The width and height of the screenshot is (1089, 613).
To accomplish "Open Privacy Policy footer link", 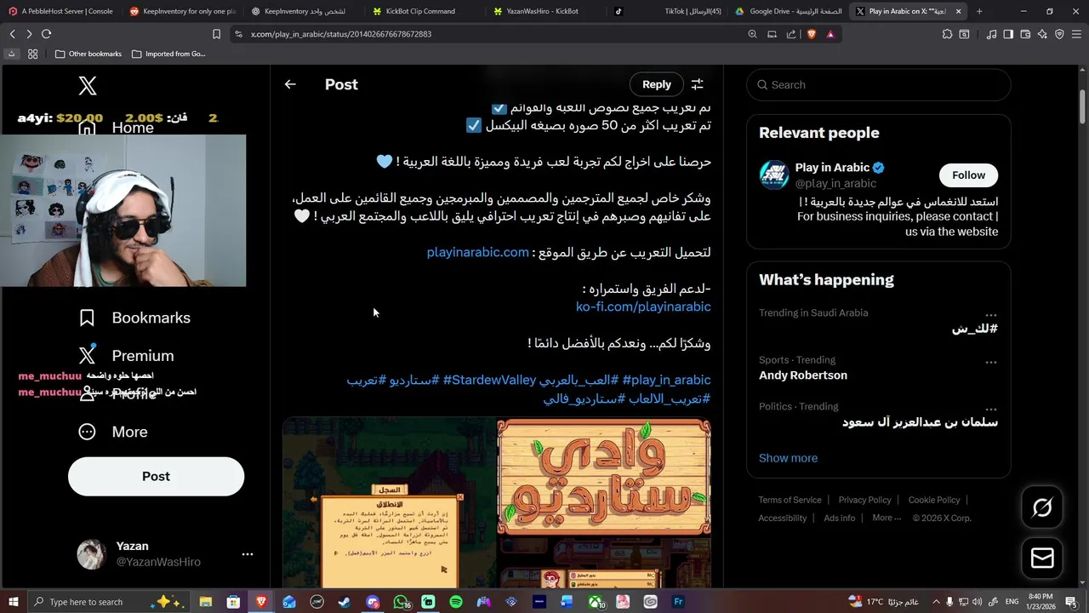I will (x=864, y=500).
